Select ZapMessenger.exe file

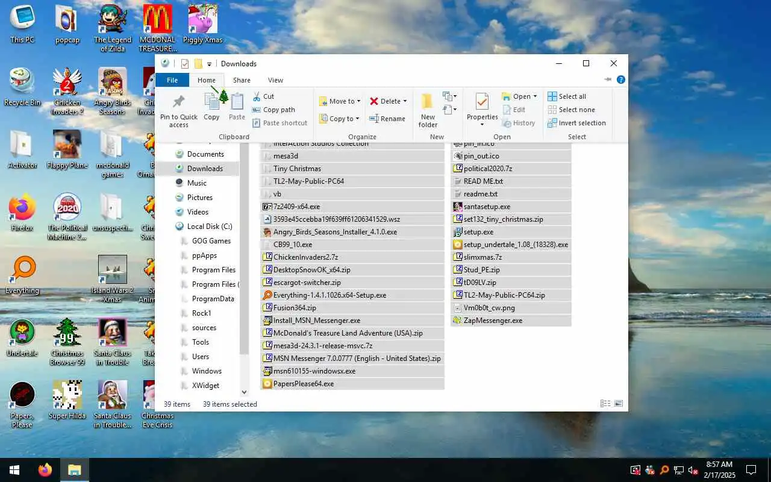click(511, 321)
